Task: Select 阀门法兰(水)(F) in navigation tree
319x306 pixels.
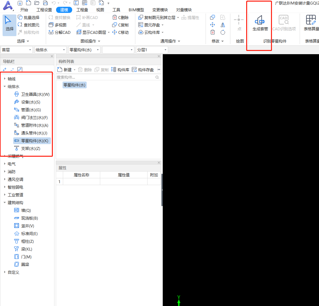Action: (31, 117)
